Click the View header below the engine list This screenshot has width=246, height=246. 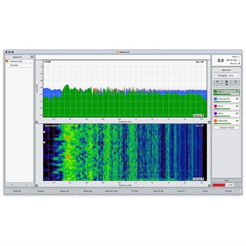[227, 181]
